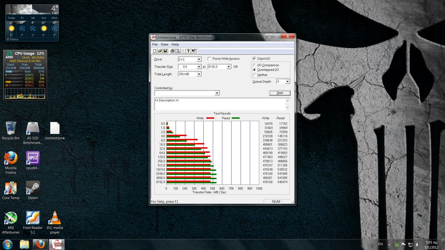Select the Untitled.bmk desktop file
This screenshot has width=445, height=250.
point(55,131)
